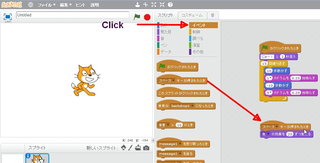Edit the project title Untitled field
The height and width of the screenshot is (163, 320).
coord(73,15)
